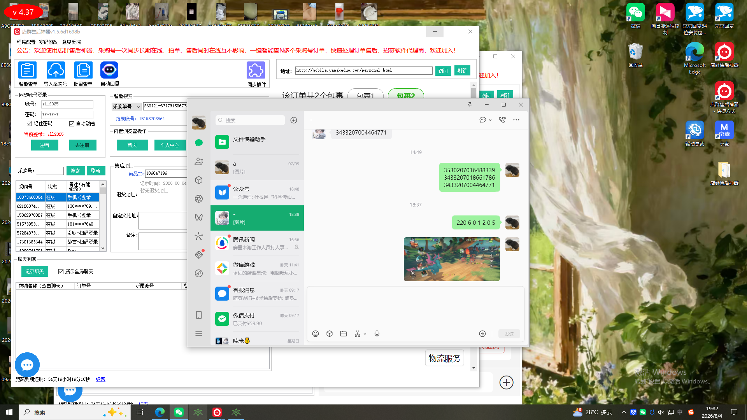Open the emoji picker in chat toolbar
This screenshot has width=747, height=420.
(x=316, y=334)
